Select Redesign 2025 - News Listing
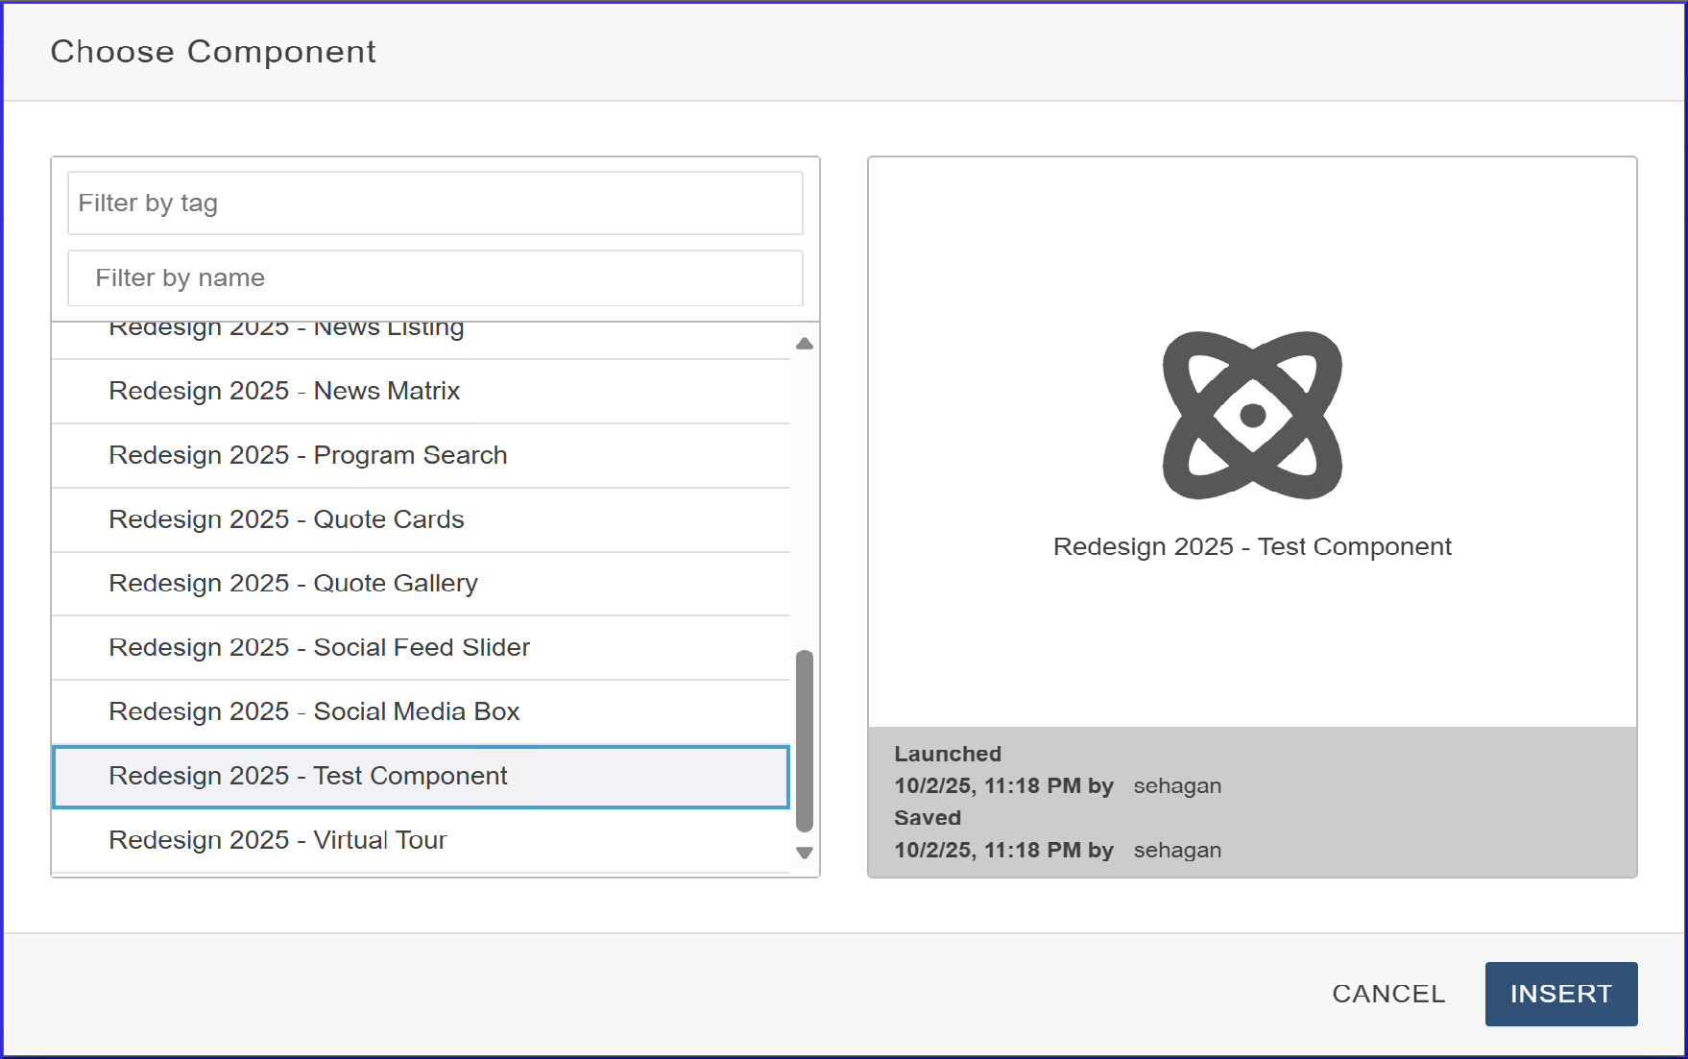This screenshot has height=1059, width=1688. [286, 330]
